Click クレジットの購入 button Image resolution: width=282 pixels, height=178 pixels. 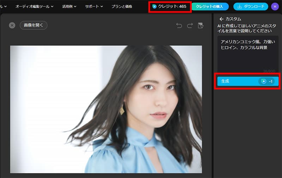[209, 7]
